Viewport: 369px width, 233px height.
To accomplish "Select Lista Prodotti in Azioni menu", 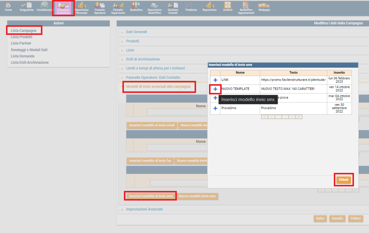I will tap(21, 37).
